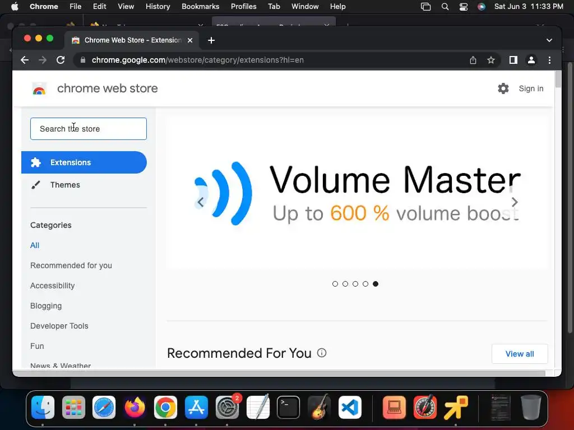The width and height of the screenshot is (574, 430).
Task: Open the tab search dropdown arrow
Action: pyautogui.click(x=549, y=40)
